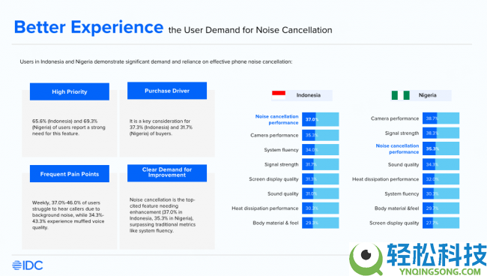Image resolution: width=487 pixels, height=276 pixels.
Task: Click the intro sentence about Indonesia and Nigeria users
Action: (x=156, y=61)
